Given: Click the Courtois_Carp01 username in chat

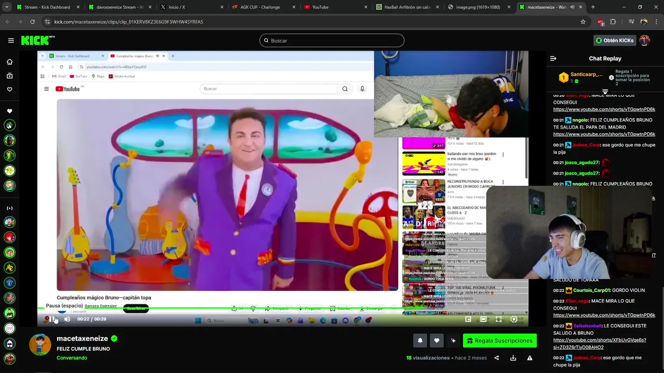Looking at the screenshot, I should (592, 291).
